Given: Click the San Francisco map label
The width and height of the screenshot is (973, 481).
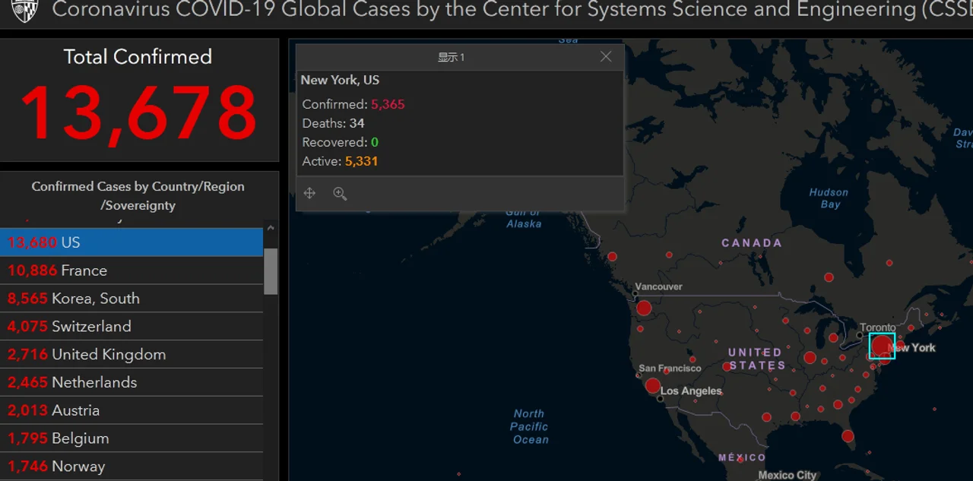Looking at the screenshot, I should point(670,368).
